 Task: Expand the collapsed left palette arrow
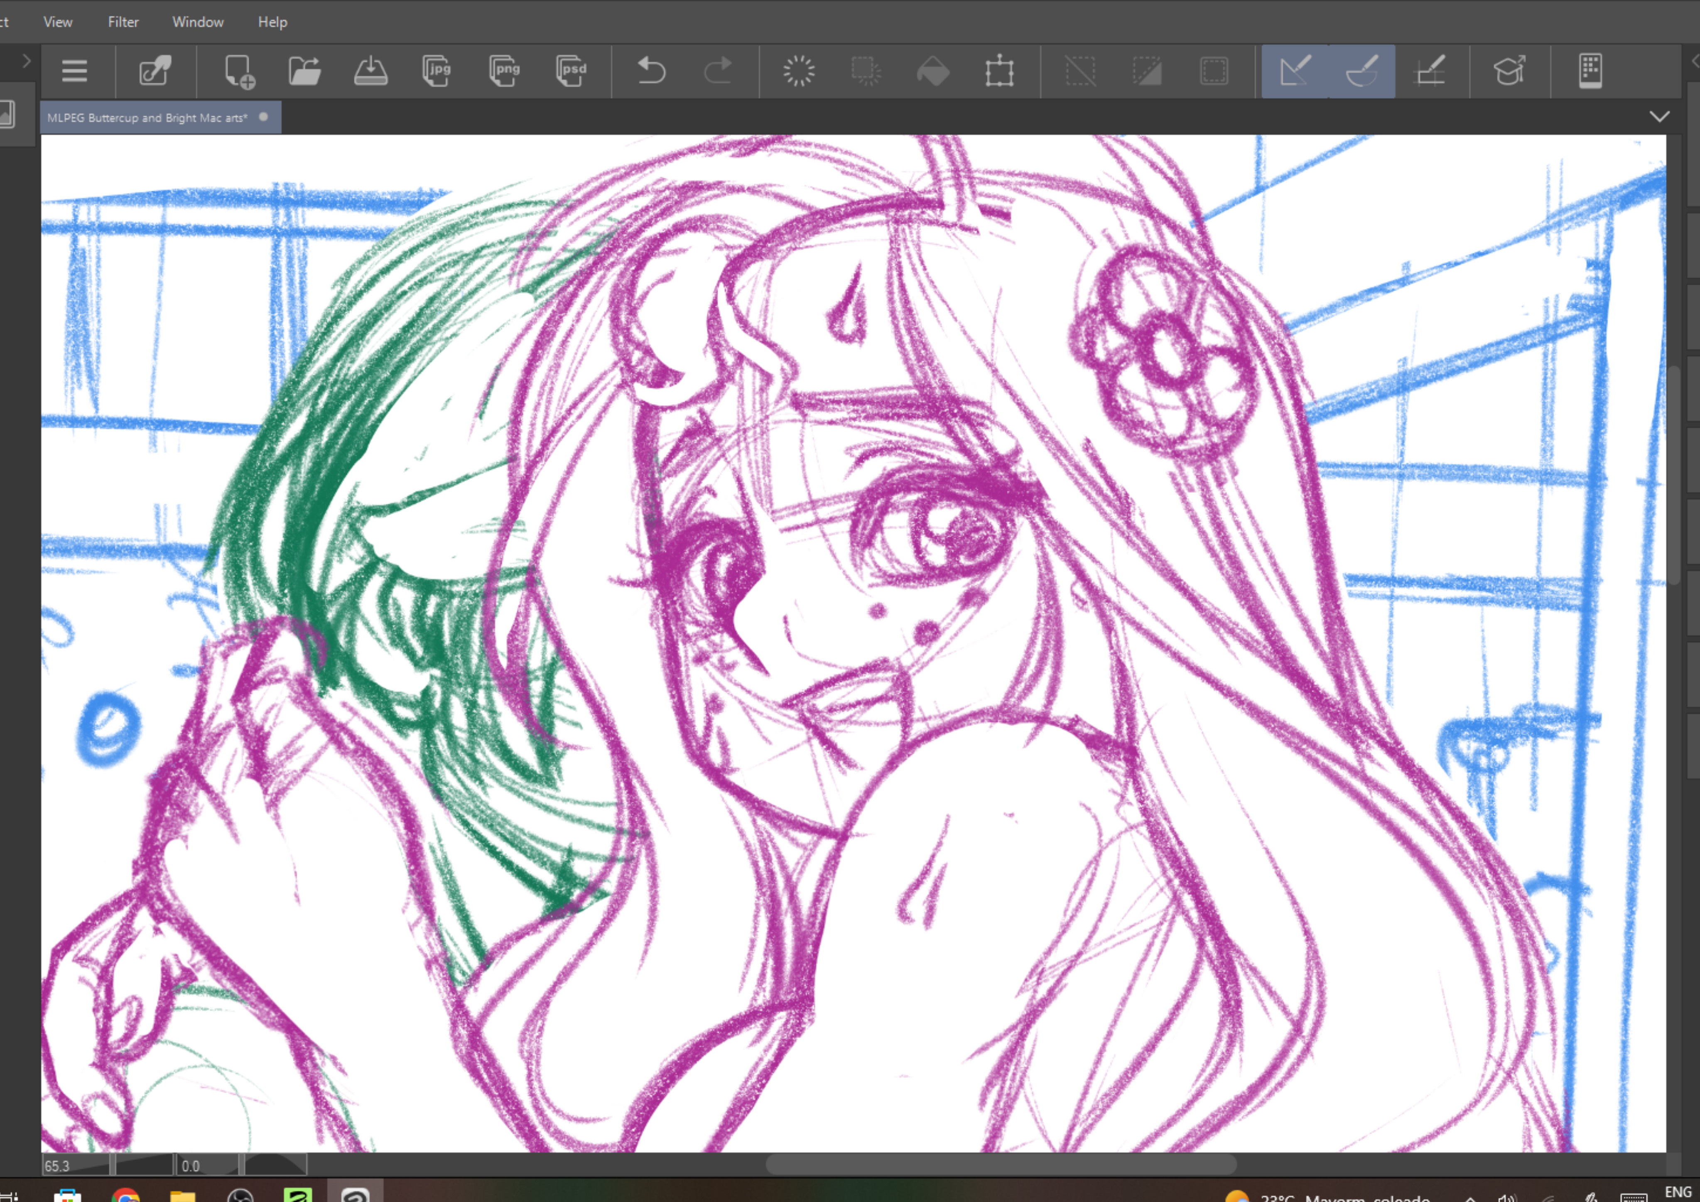click(26, 61)
